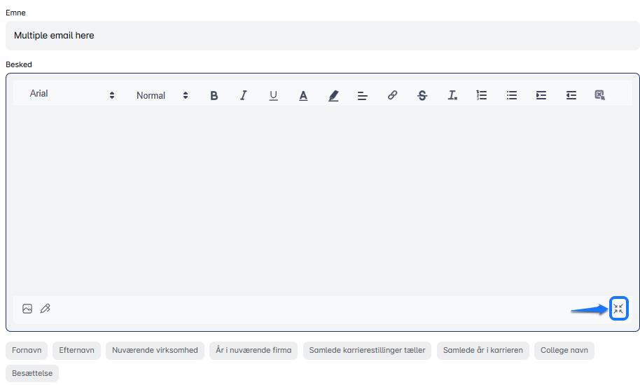The height and width of the screenshot is (385, 640).
Task: Clear text formatting
Action: click(452, 95)
